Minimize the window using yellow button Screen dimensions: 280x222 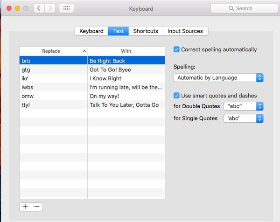pyautogui.click(x=17, y=8)
